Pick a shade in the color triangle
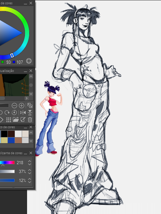 click(x=10, y=33)
